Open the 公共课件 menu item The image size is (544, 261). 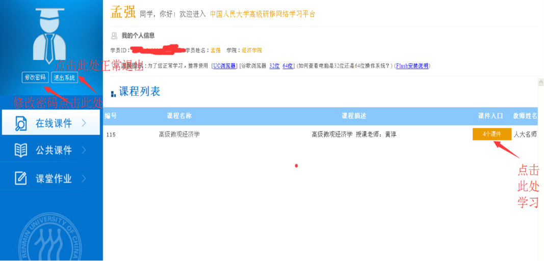54,151
